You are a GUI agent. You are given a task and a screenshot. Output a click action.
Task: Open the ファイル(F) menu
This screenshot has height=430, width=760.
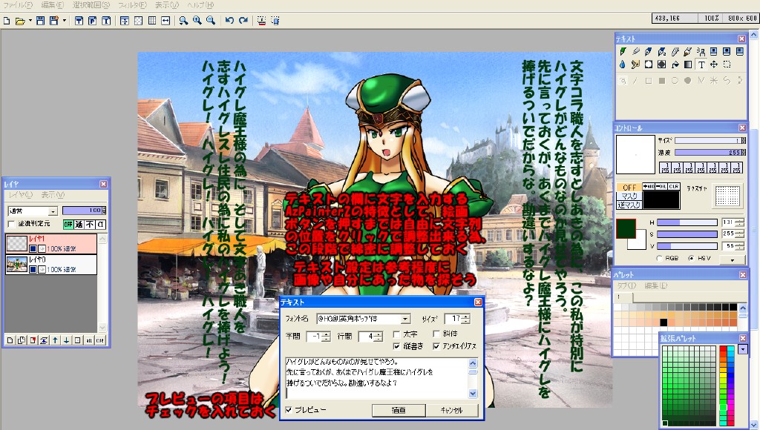coord(18,5)
